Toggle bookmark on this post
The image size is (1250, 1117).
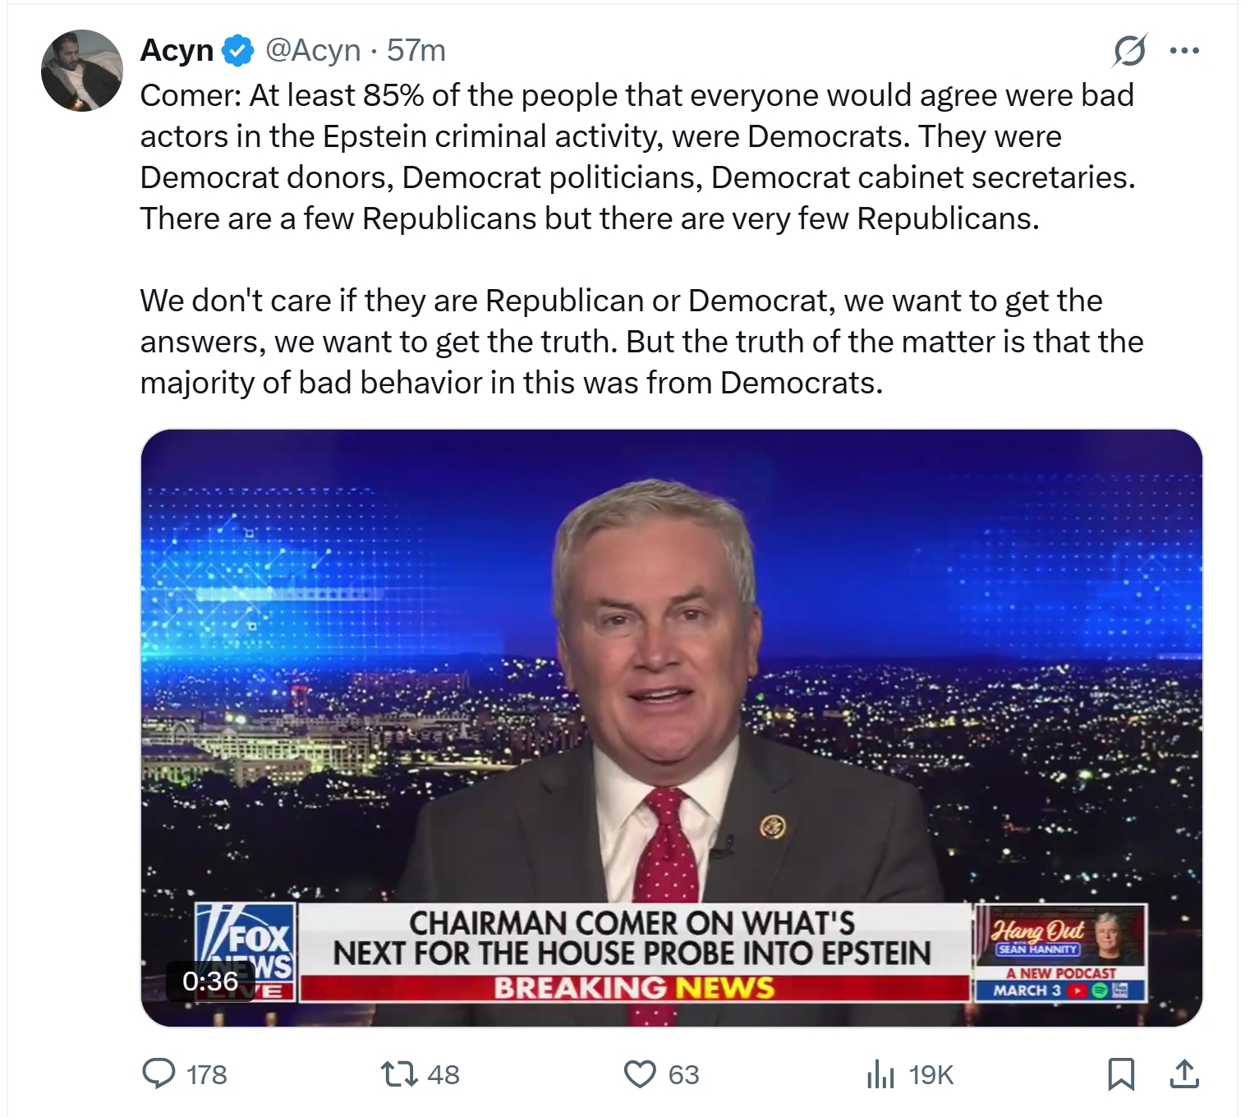[x=1121, y=1073]
